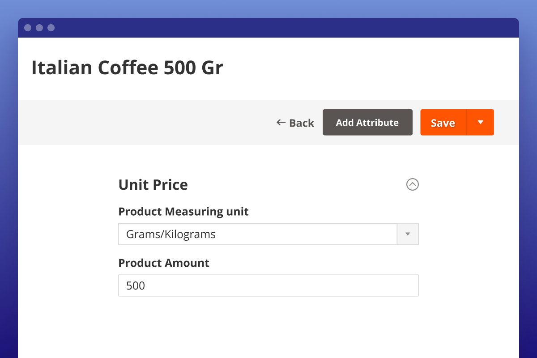
Task: Click the Italian Coffee 500 Gr title
Action: coord(128,68)
